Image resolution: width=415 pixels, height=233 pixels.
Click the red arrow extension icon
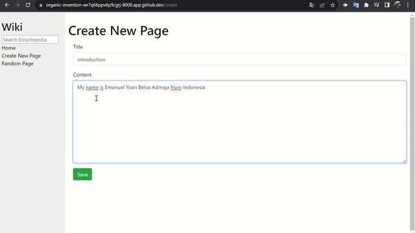tap(346, 5)
